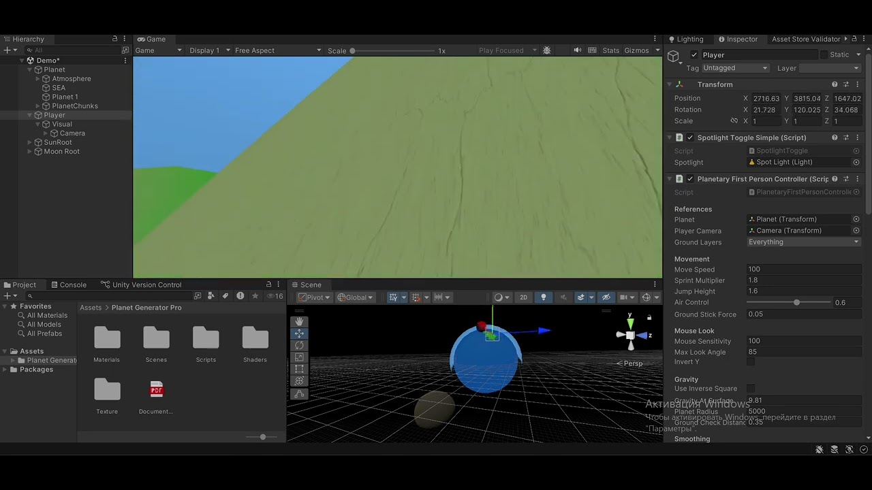Select the Move tool in Scene view
This screenshot has height=490, width=872.
click(x=299, y=333)
